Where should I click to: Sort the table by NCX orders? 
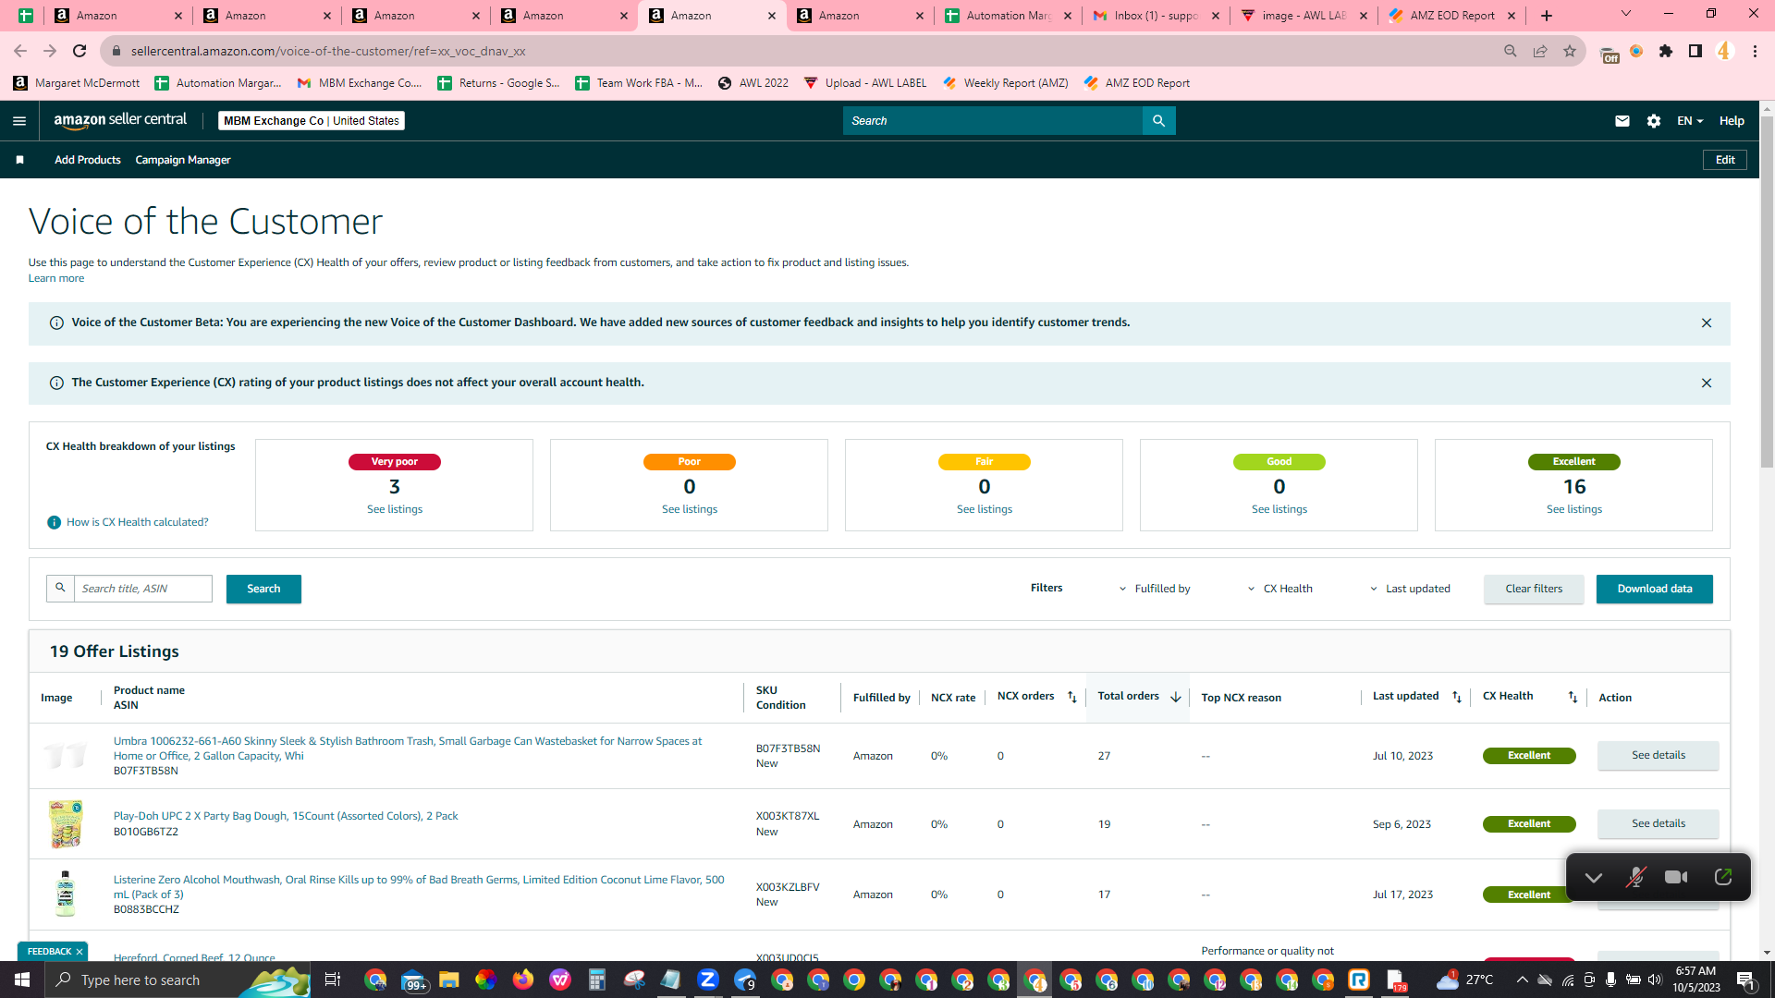pyautogui.click(x=1072, y=697)
